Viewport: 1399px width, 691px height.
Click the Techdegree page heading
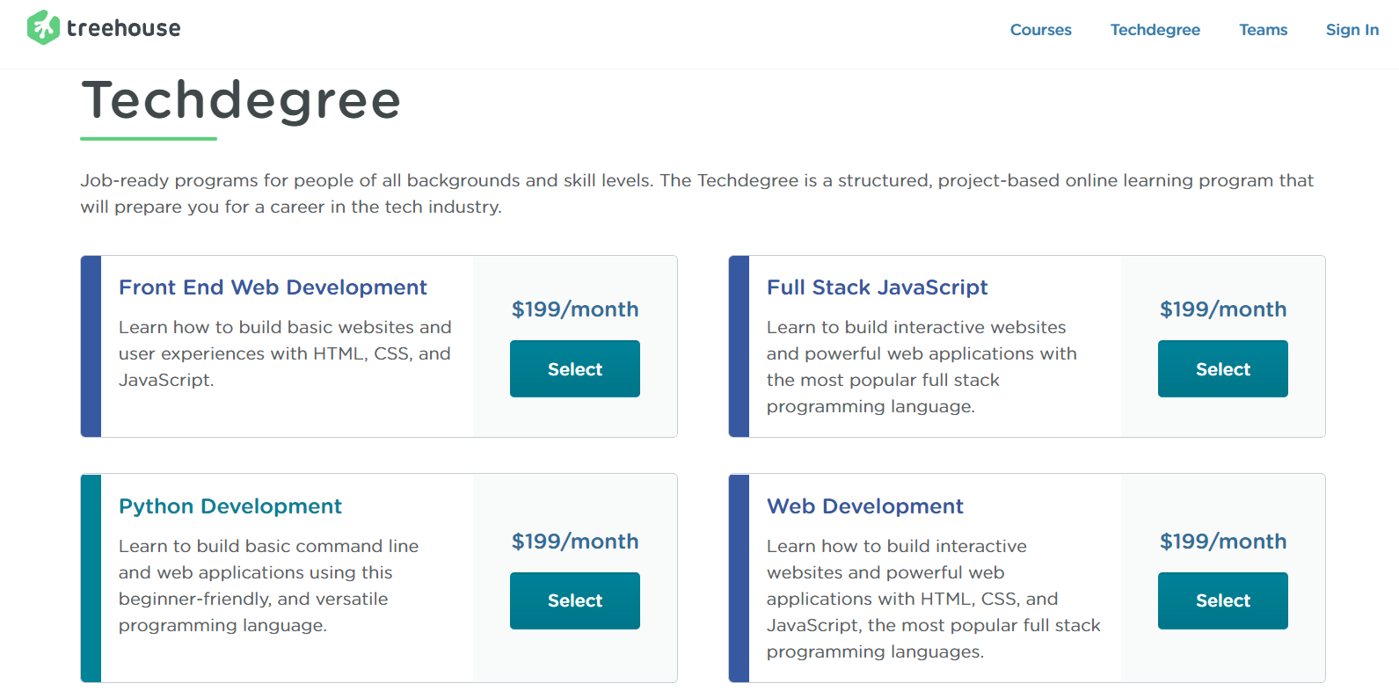(241, 100)
